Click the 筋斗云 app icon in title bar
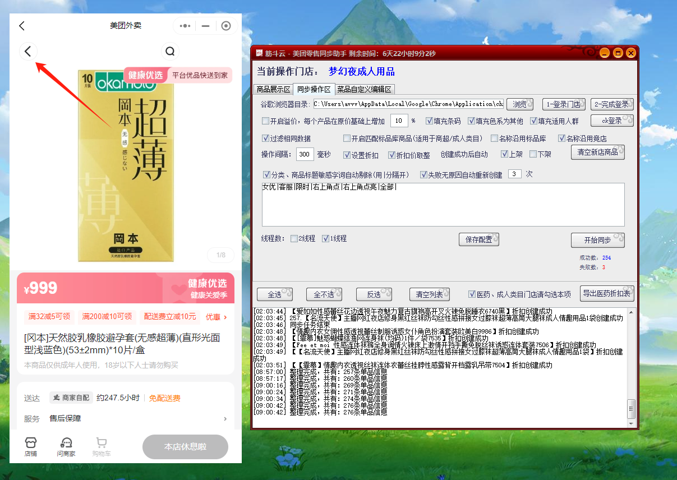 [x=259, y=53]
